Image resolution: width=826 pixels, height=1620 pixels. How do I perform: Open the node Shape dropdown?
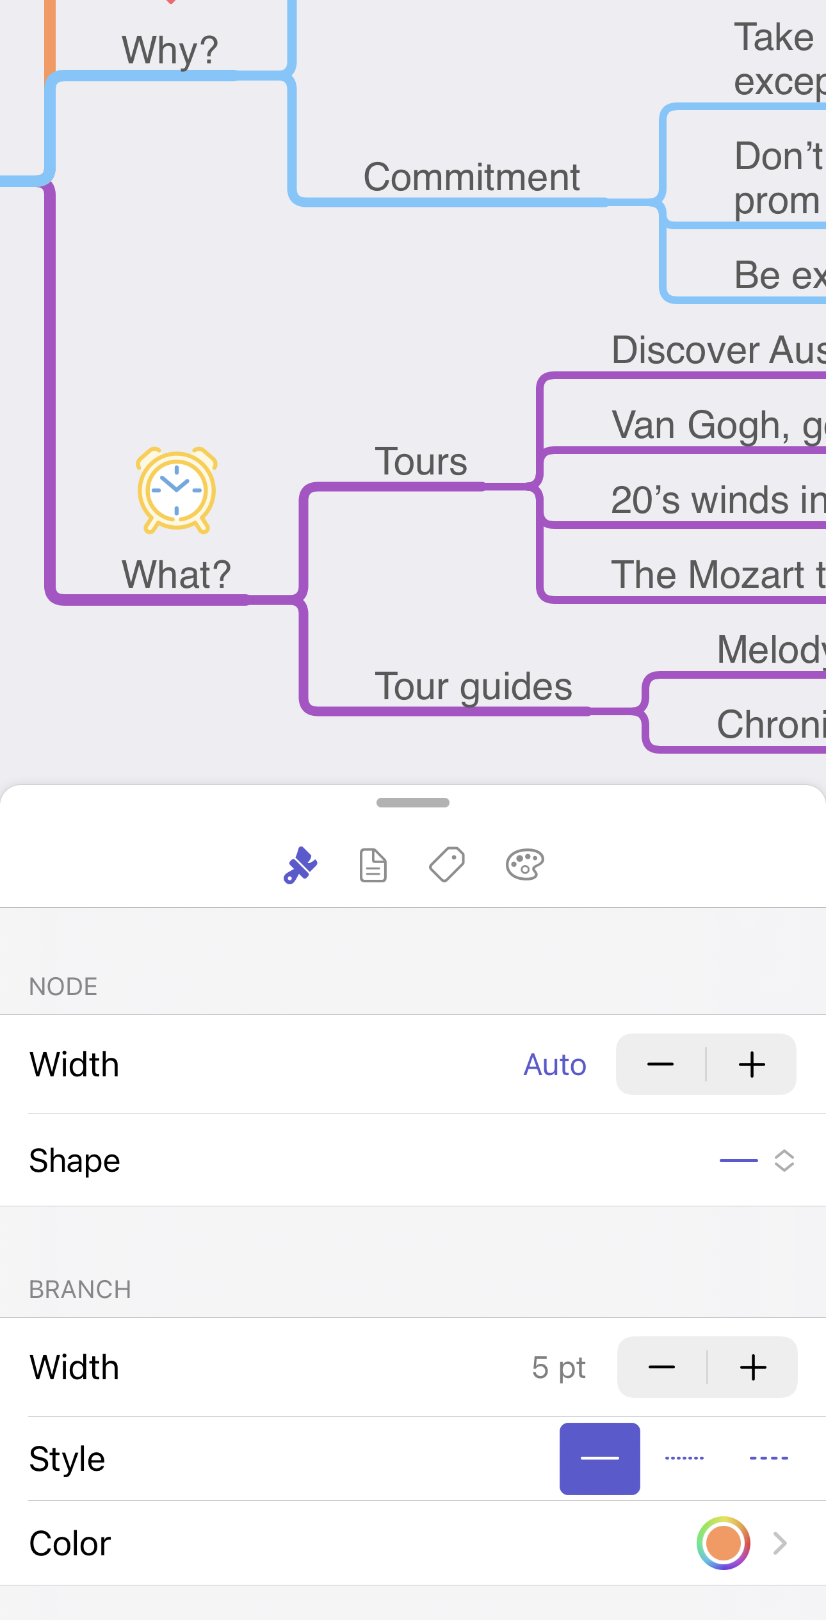coord(757,1160)
